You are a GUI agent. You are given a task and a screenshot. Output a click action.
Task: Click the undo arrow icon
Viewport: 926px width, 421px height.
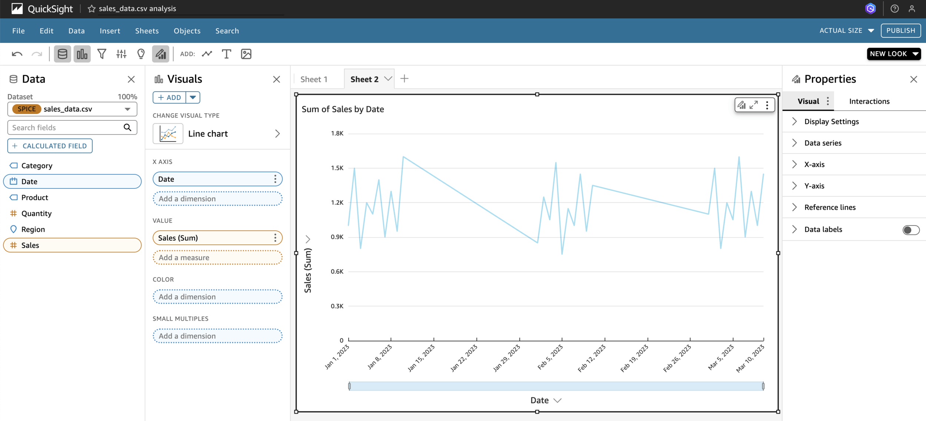(x=17, y=54)
